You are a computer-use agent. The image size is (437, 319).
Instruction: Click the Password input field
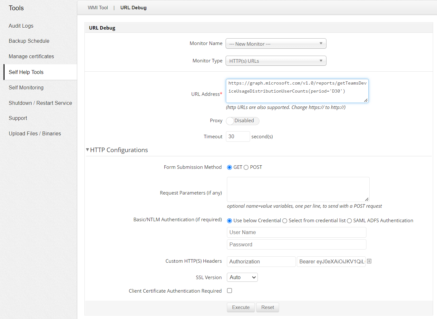296,244
